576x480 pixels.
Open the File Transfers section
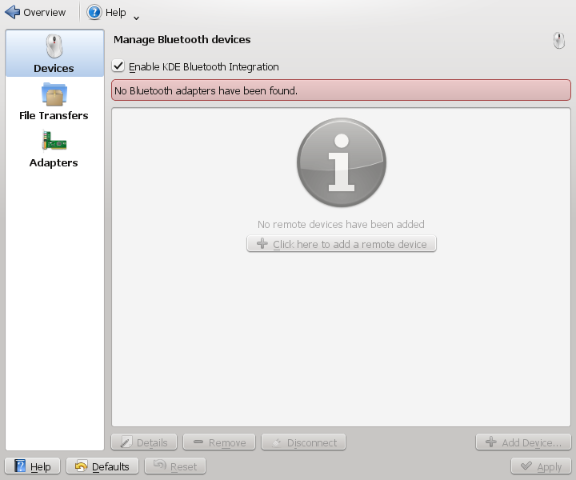click(54, 102)
